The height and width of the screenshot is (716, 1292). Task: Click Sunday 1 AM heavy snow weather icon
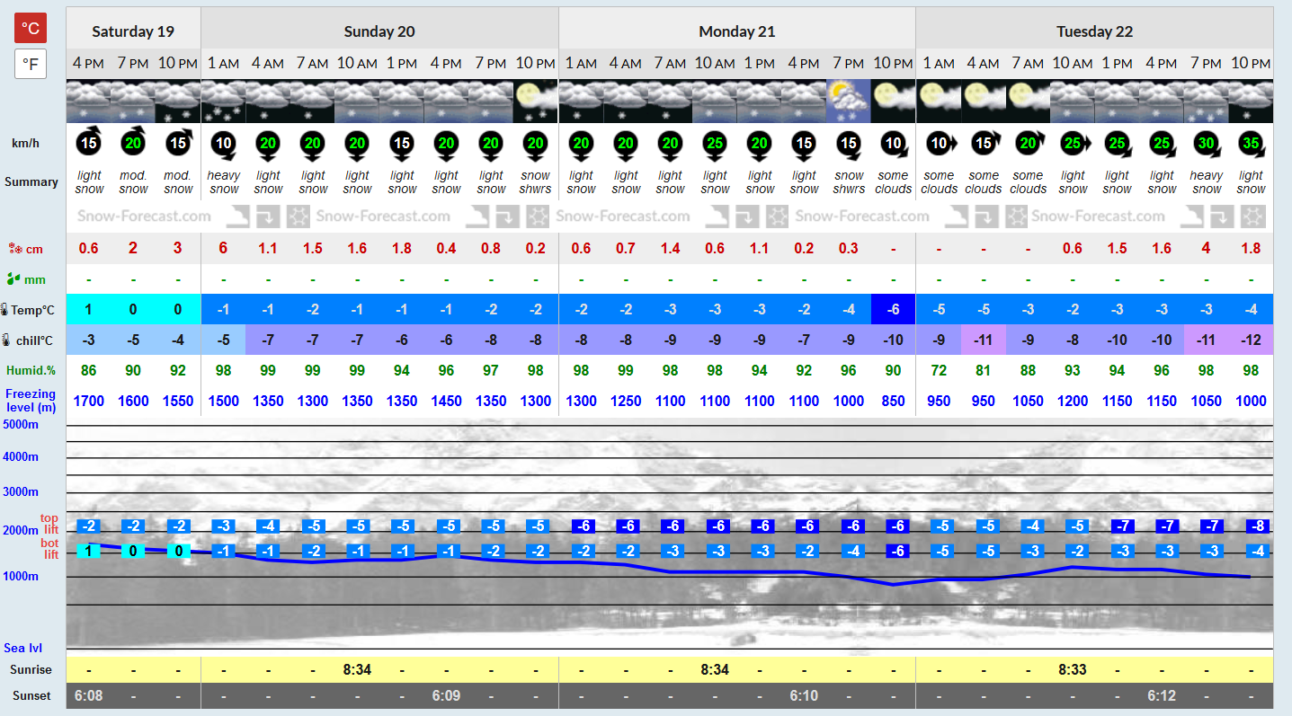pyautogui.click(x=223, y=102)
